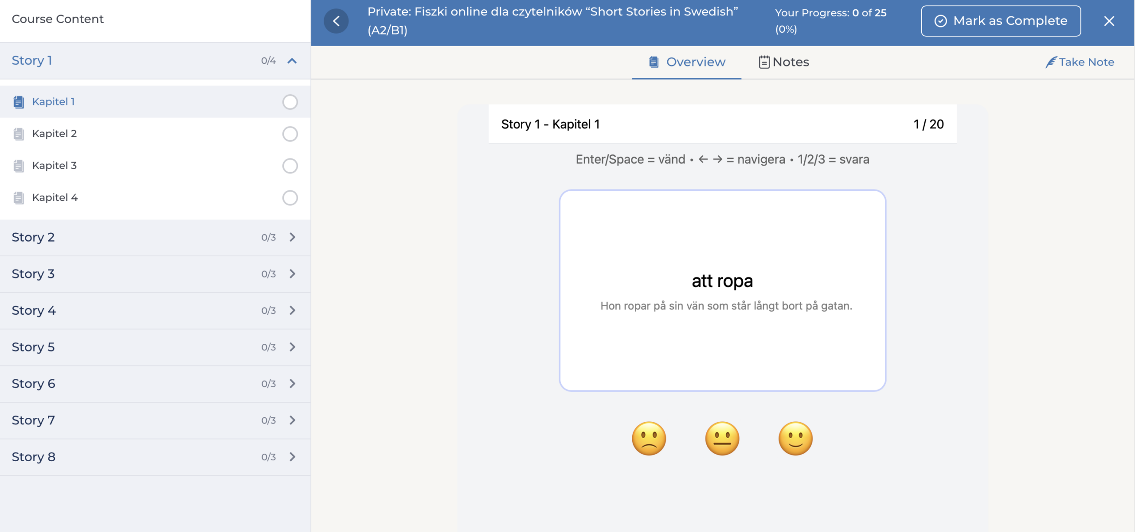Toggle the Kapitel 4 completion circle
The image size is (1135, 532).
coord(290,197)
